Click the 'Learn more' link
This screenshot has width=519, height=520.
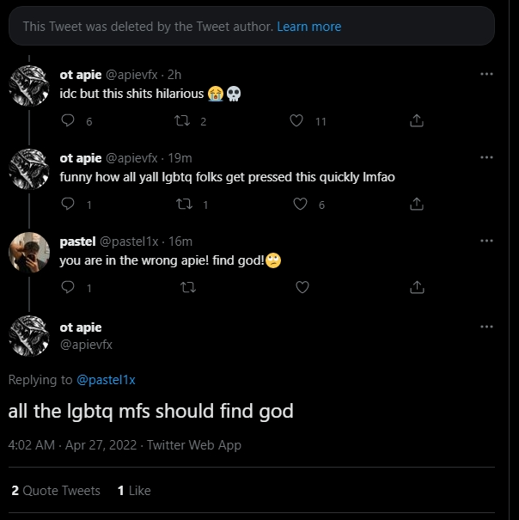pos(308,27)
